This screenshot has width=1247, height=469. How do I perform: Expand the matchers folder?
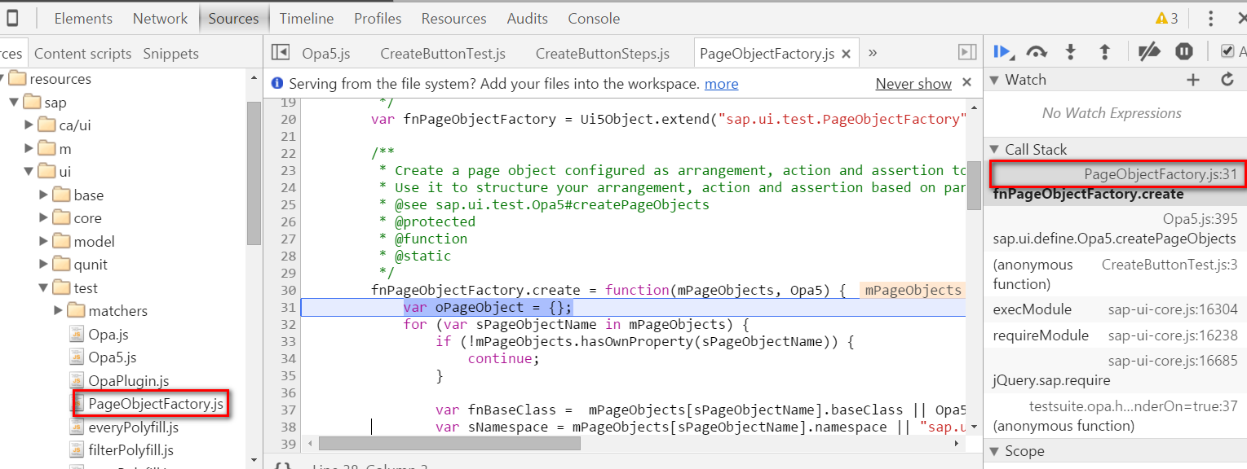click(58, 311)
